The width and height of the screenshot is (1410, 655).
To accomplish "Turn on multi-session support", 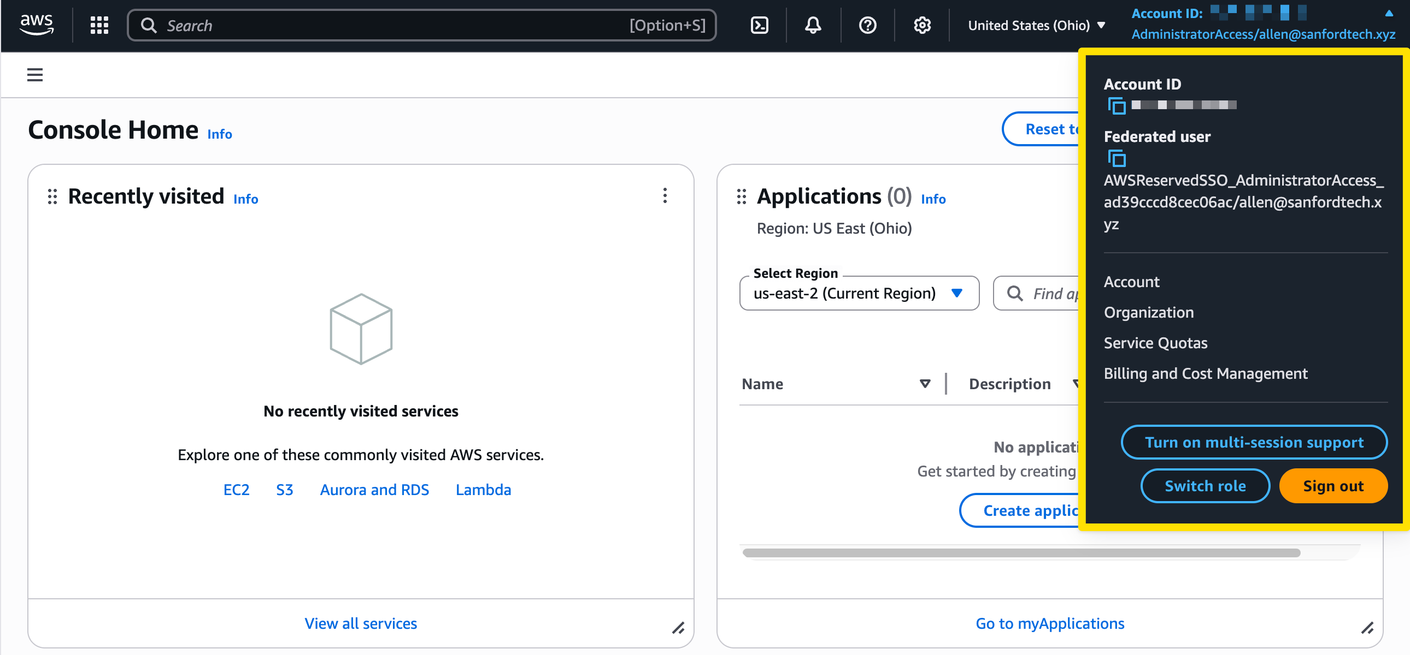I will click(x=1254, y=442).
